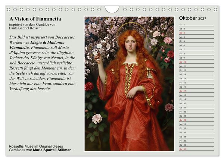Click the title 'A Vision of Fiammetta'
This screenshot has width=224, height=161.
[35, 19]
